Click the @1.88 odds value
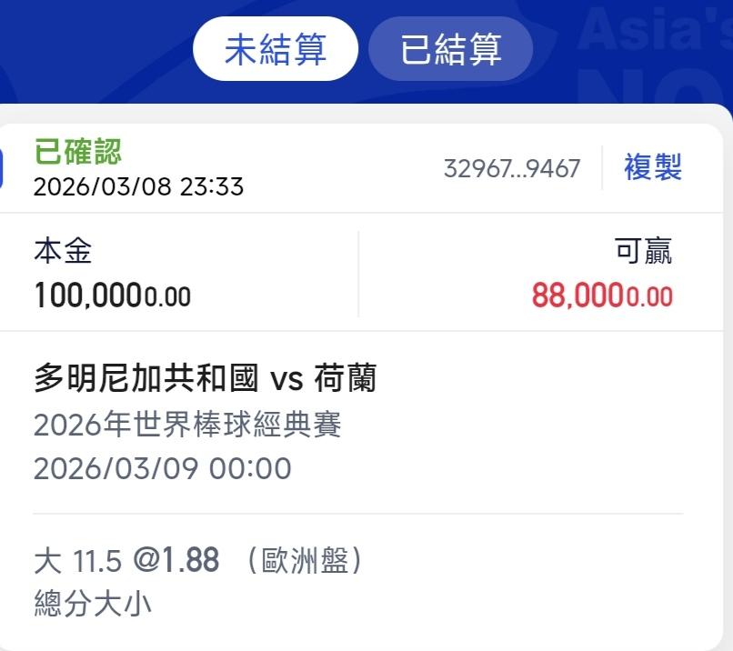The height and width of the screenshot is (651, 733). [176, 561]
